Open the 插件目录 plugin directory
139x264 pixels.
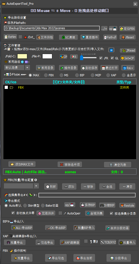click(68, 68)
